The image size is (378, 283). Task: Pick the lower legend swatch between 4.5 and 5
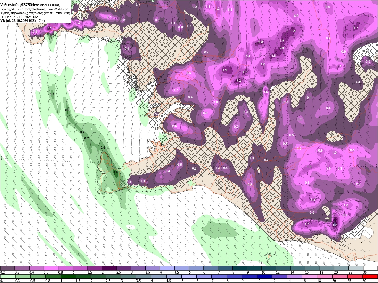click(173, 276)
